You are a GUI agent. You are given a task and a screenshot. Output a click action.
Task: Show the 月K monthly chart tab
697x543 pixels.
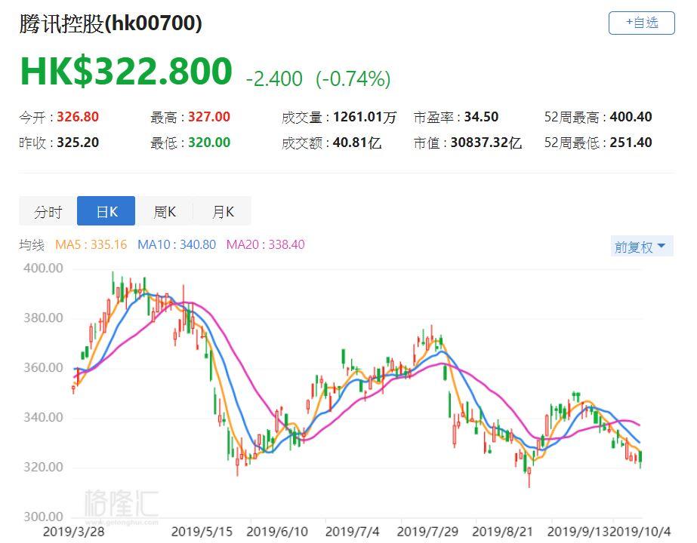click(x=222, y=211)
